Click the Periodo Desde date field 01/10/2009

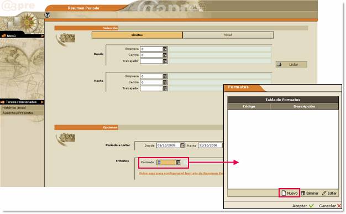(x=168, y=145)
